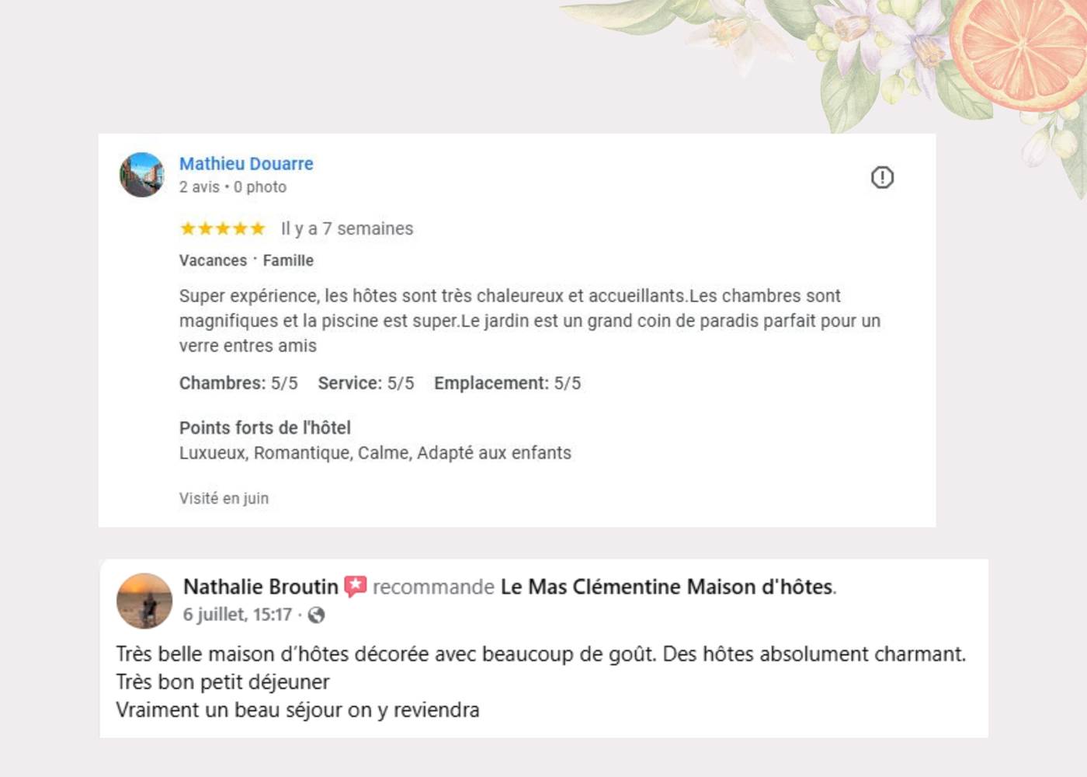Open Nathalie Broutin's profile picture

tap(144, 601)
